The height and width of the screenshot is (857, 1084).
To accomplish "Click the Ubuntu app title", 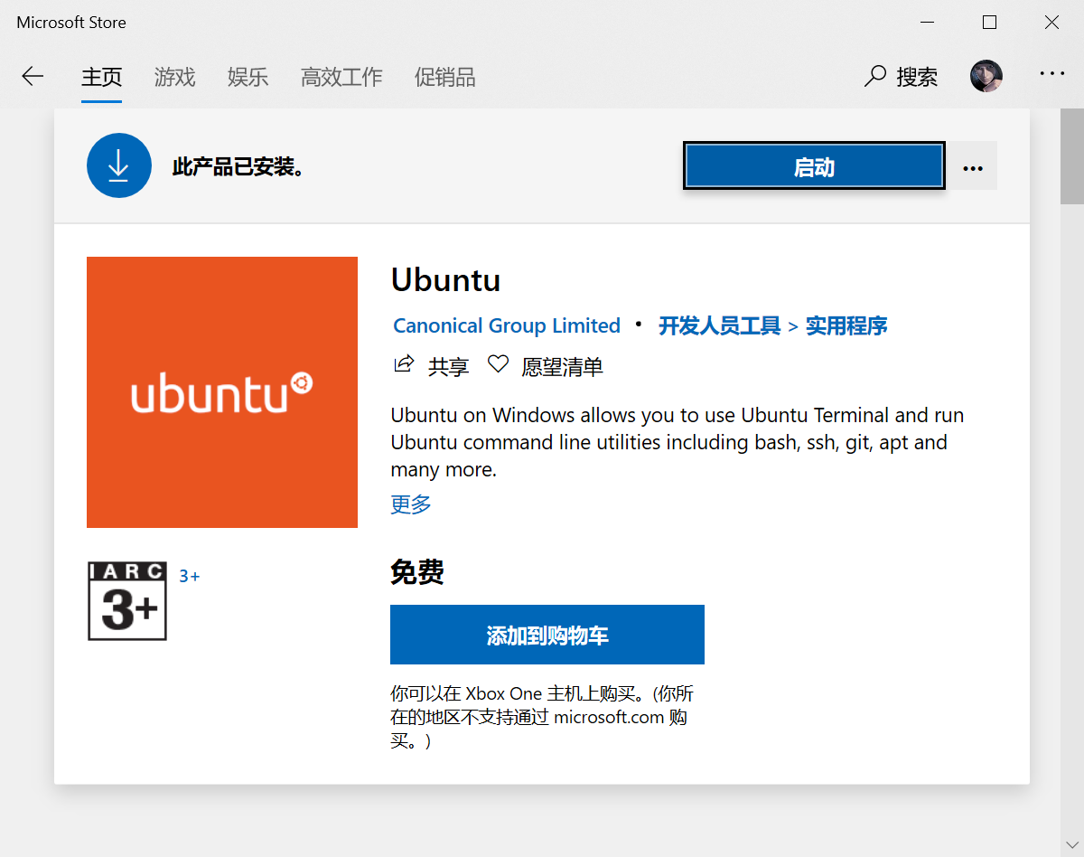I will 446,280.
